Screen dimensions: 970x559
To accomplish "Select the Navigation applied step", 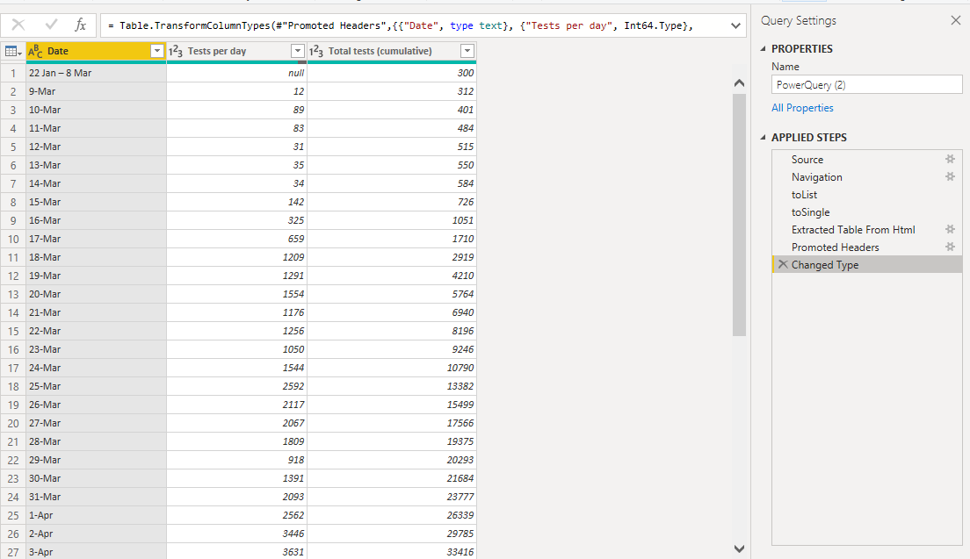I will 817,176.
